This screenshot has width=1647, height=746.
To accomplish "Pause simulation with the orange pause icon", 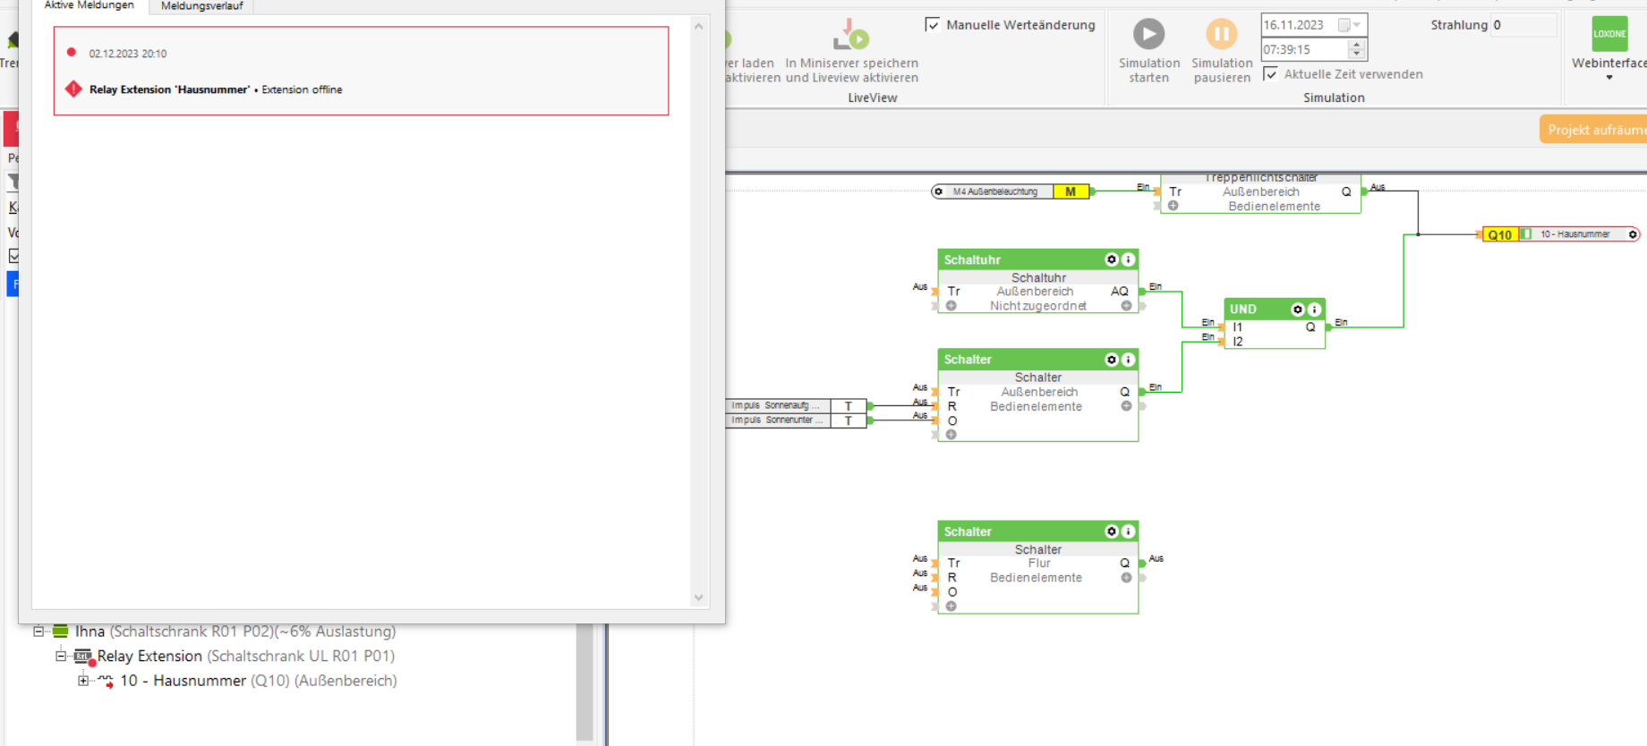I will click(x=1221, y=34).
